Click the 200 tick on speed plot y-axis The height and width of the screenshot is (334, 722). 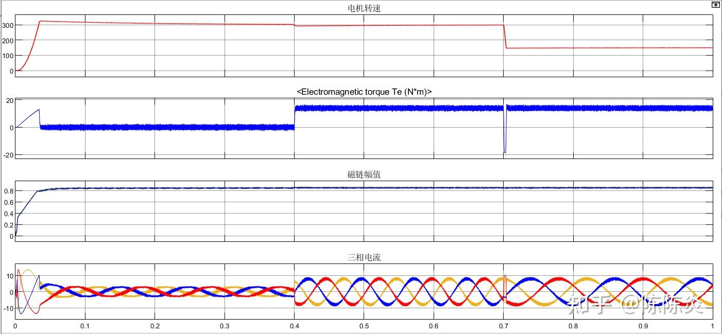pos(7,41)
